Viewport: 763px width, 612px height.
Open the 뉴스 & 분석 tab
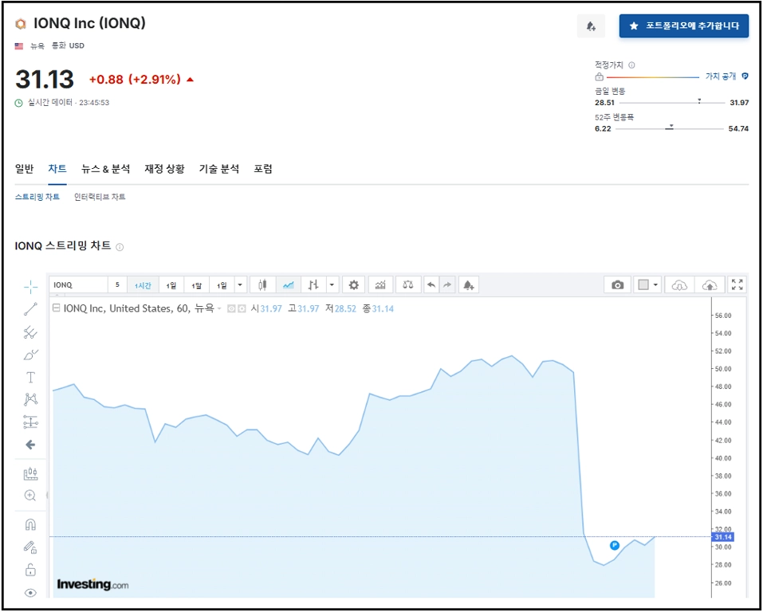[105, 169]
